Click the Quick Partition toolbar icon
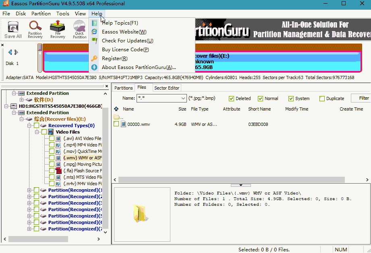Image resolution: width=371 pixels, height=253 pixels. coord(79,30)
